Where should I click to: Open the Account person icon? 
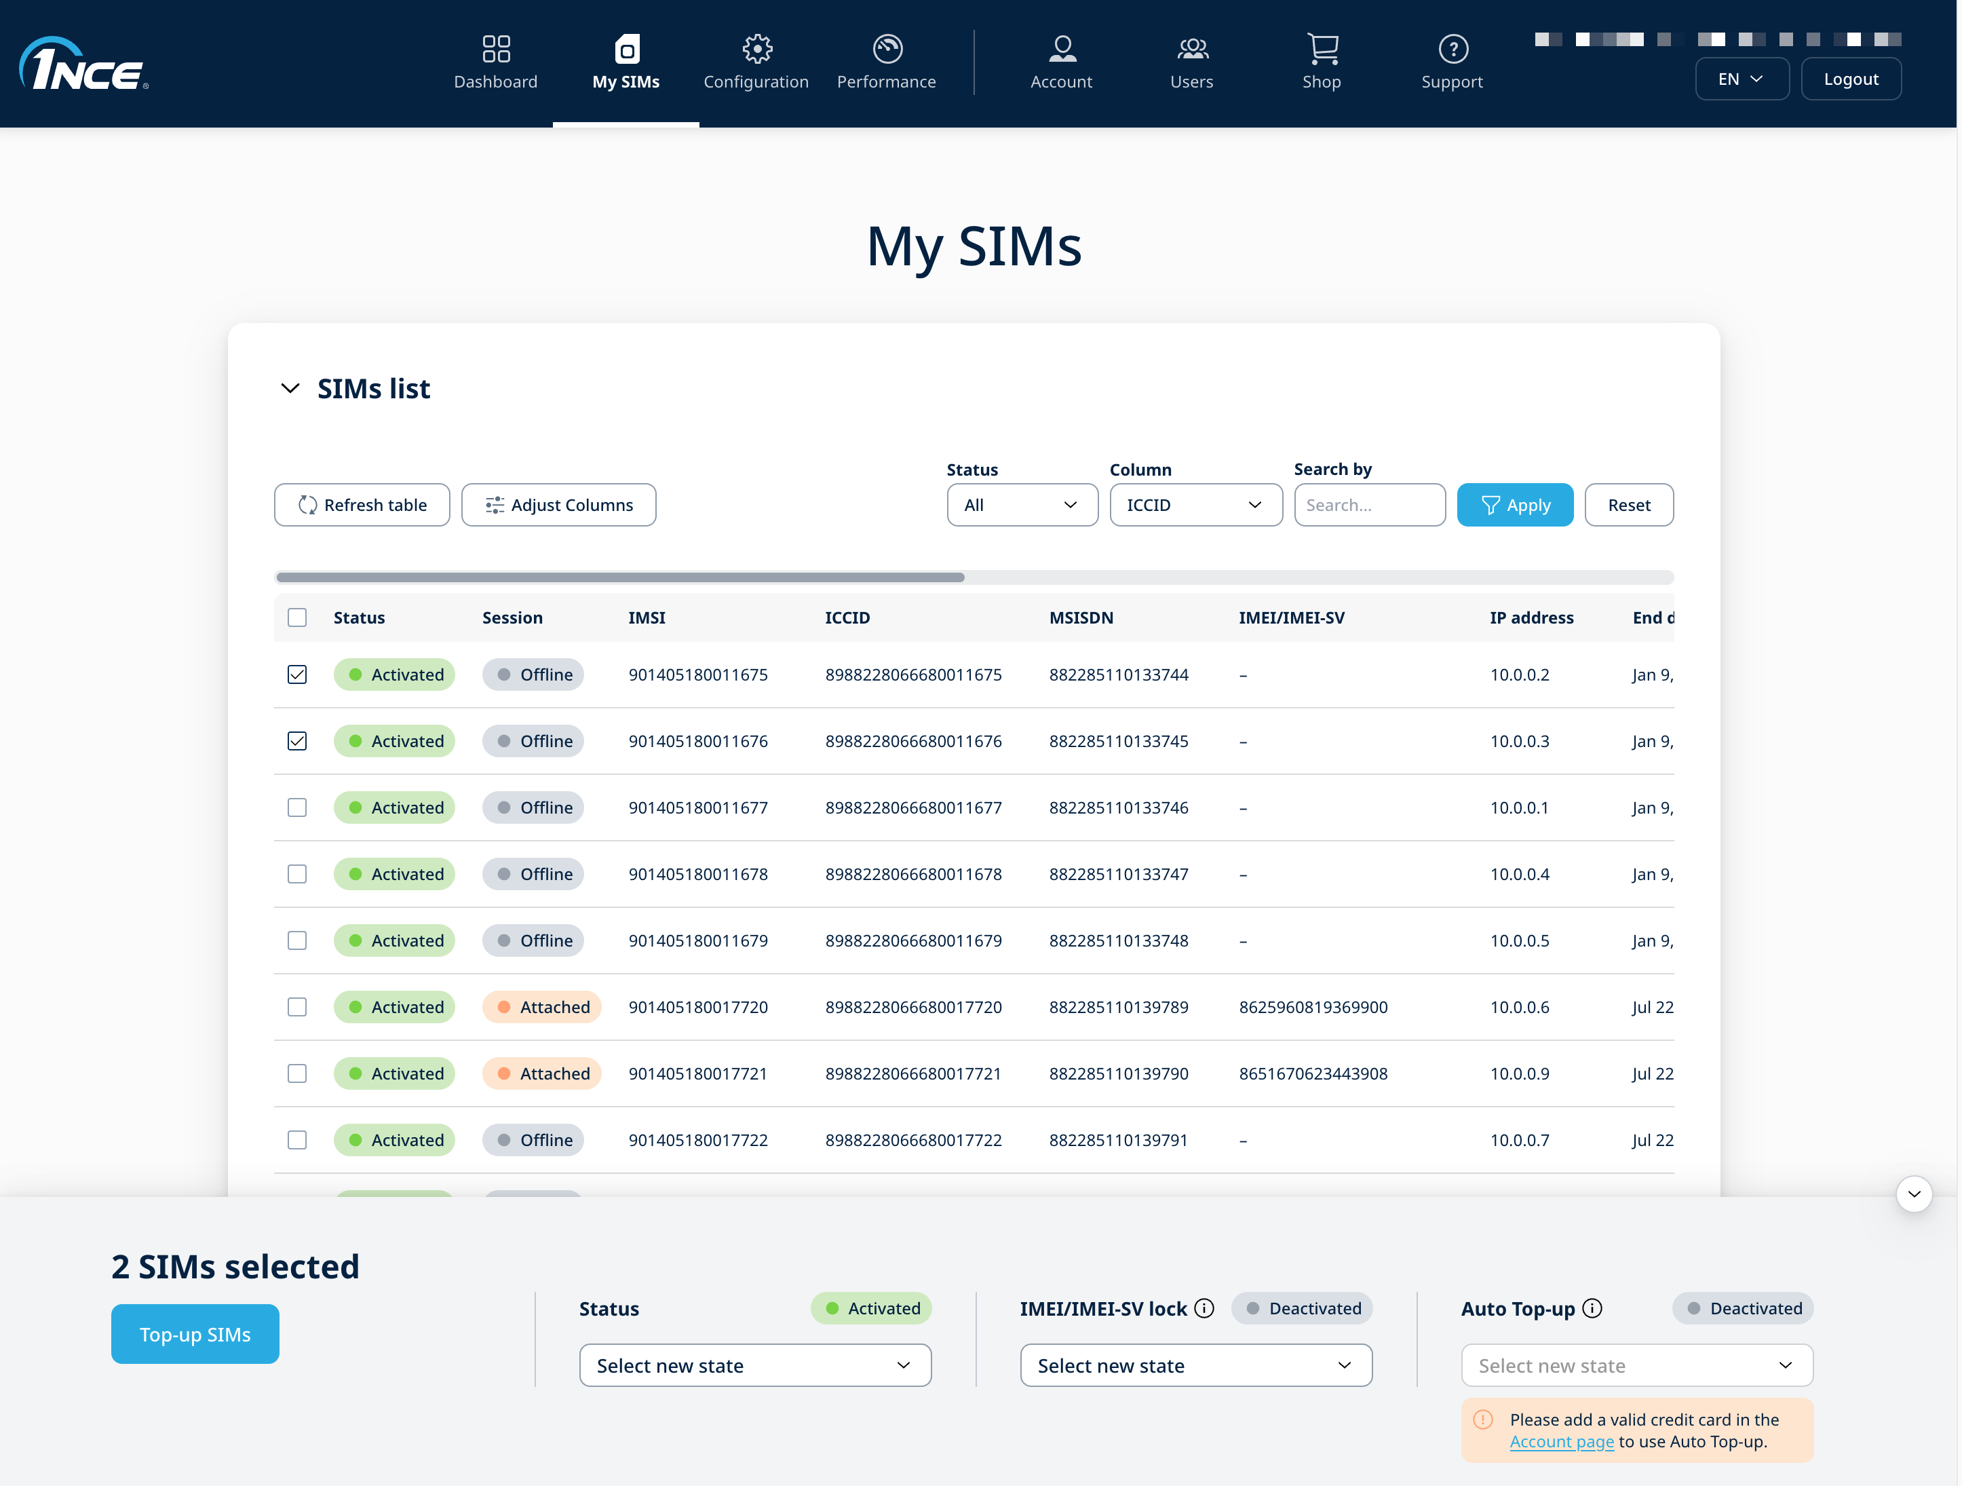point(1062,48)
